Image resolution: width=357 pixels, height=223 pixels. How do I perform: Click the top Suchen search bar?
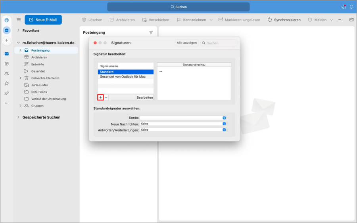(178, 7)
